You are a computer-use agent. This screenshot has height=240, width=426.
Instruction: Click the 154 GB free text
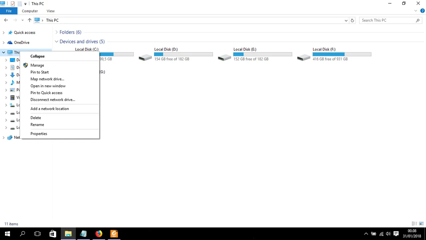172,59
